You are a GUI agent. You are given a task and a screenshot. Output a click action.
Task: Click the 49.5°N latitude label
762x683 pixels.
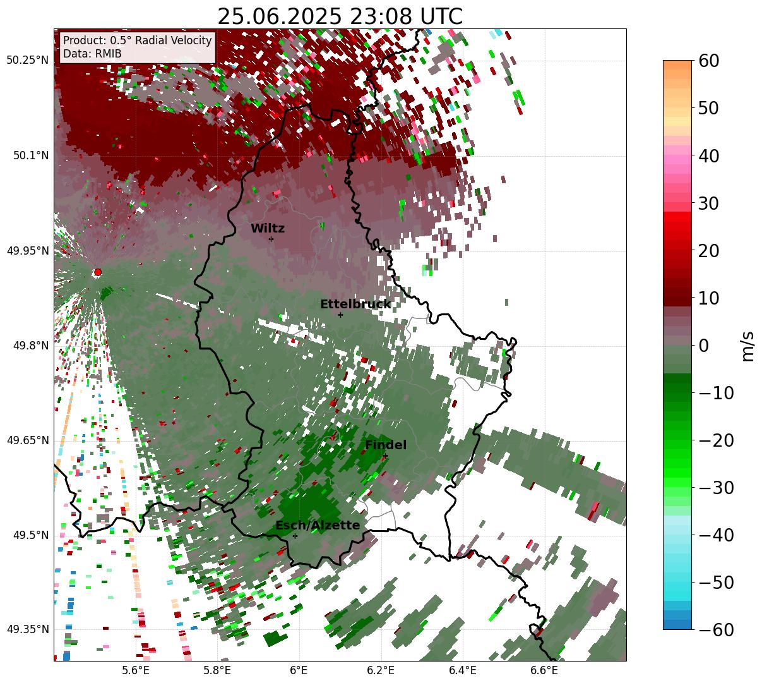tap(30, 535)
